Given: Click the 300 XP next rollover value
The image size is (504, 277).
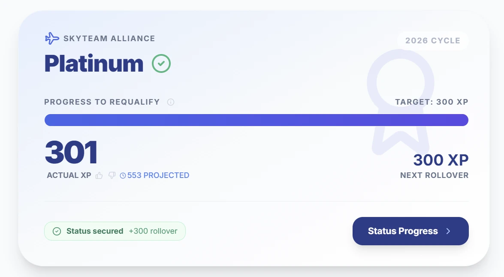Looking at the screenshot, I should click(441, 160).
